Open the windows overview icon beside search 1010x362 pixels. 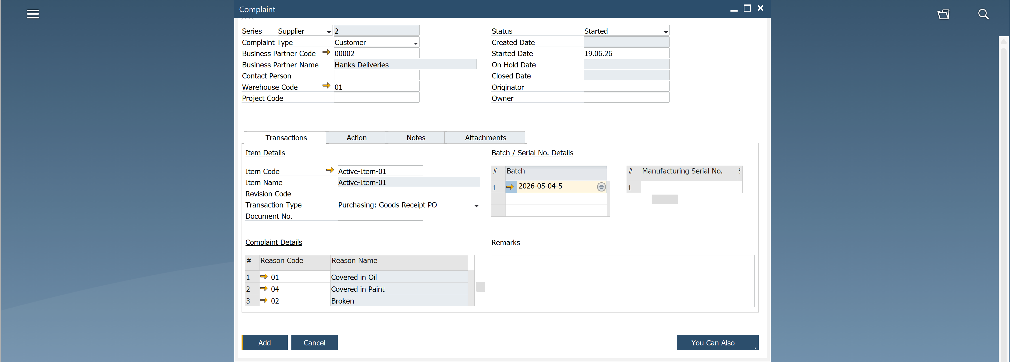943,14
